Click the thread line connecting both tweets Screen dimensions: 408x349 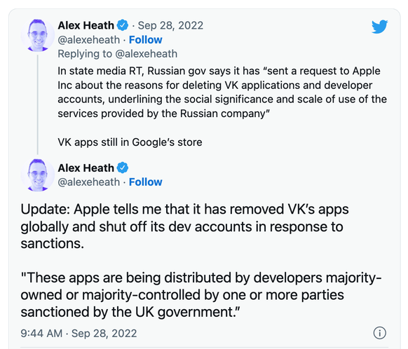click(x=38, y=105)
